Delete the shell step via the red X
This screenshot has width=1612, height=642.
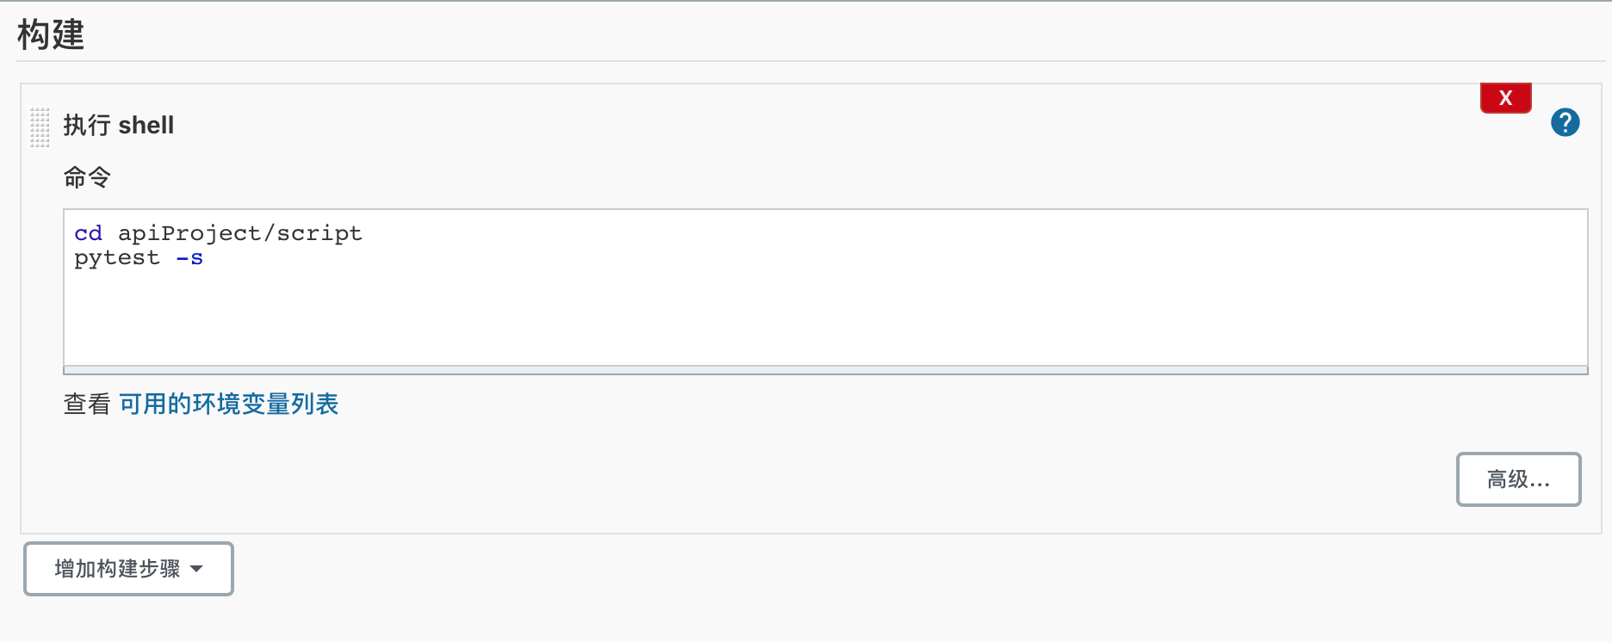coord(1505,97)
